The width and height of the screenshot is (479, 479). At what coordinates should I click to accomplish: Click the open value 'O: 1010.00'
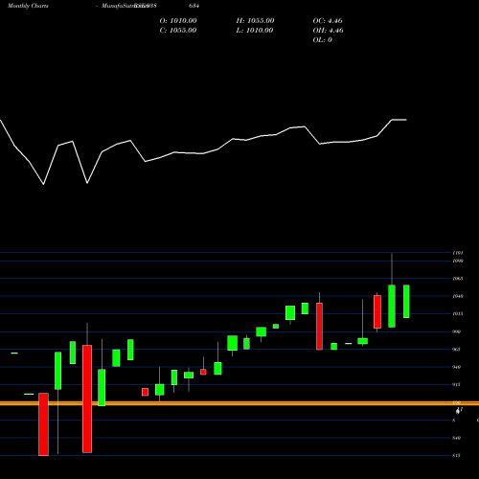178,20
